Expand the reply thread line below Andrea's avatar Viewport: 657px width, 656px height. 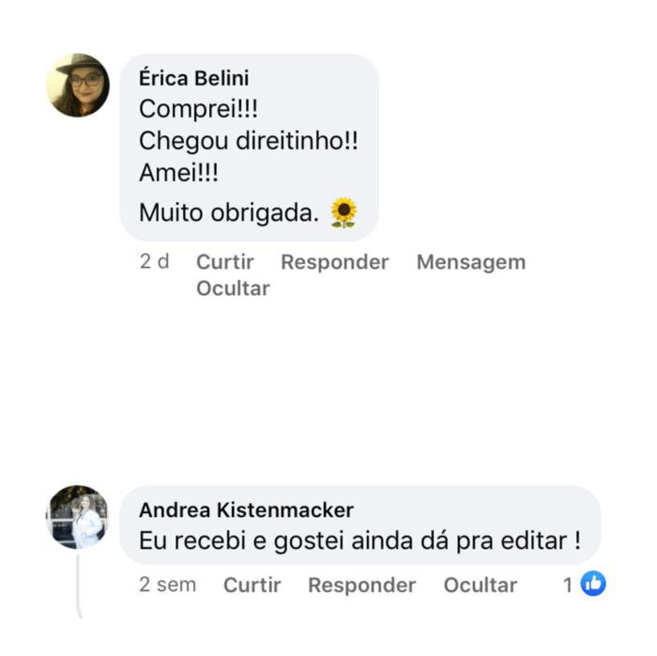point(78,586)
